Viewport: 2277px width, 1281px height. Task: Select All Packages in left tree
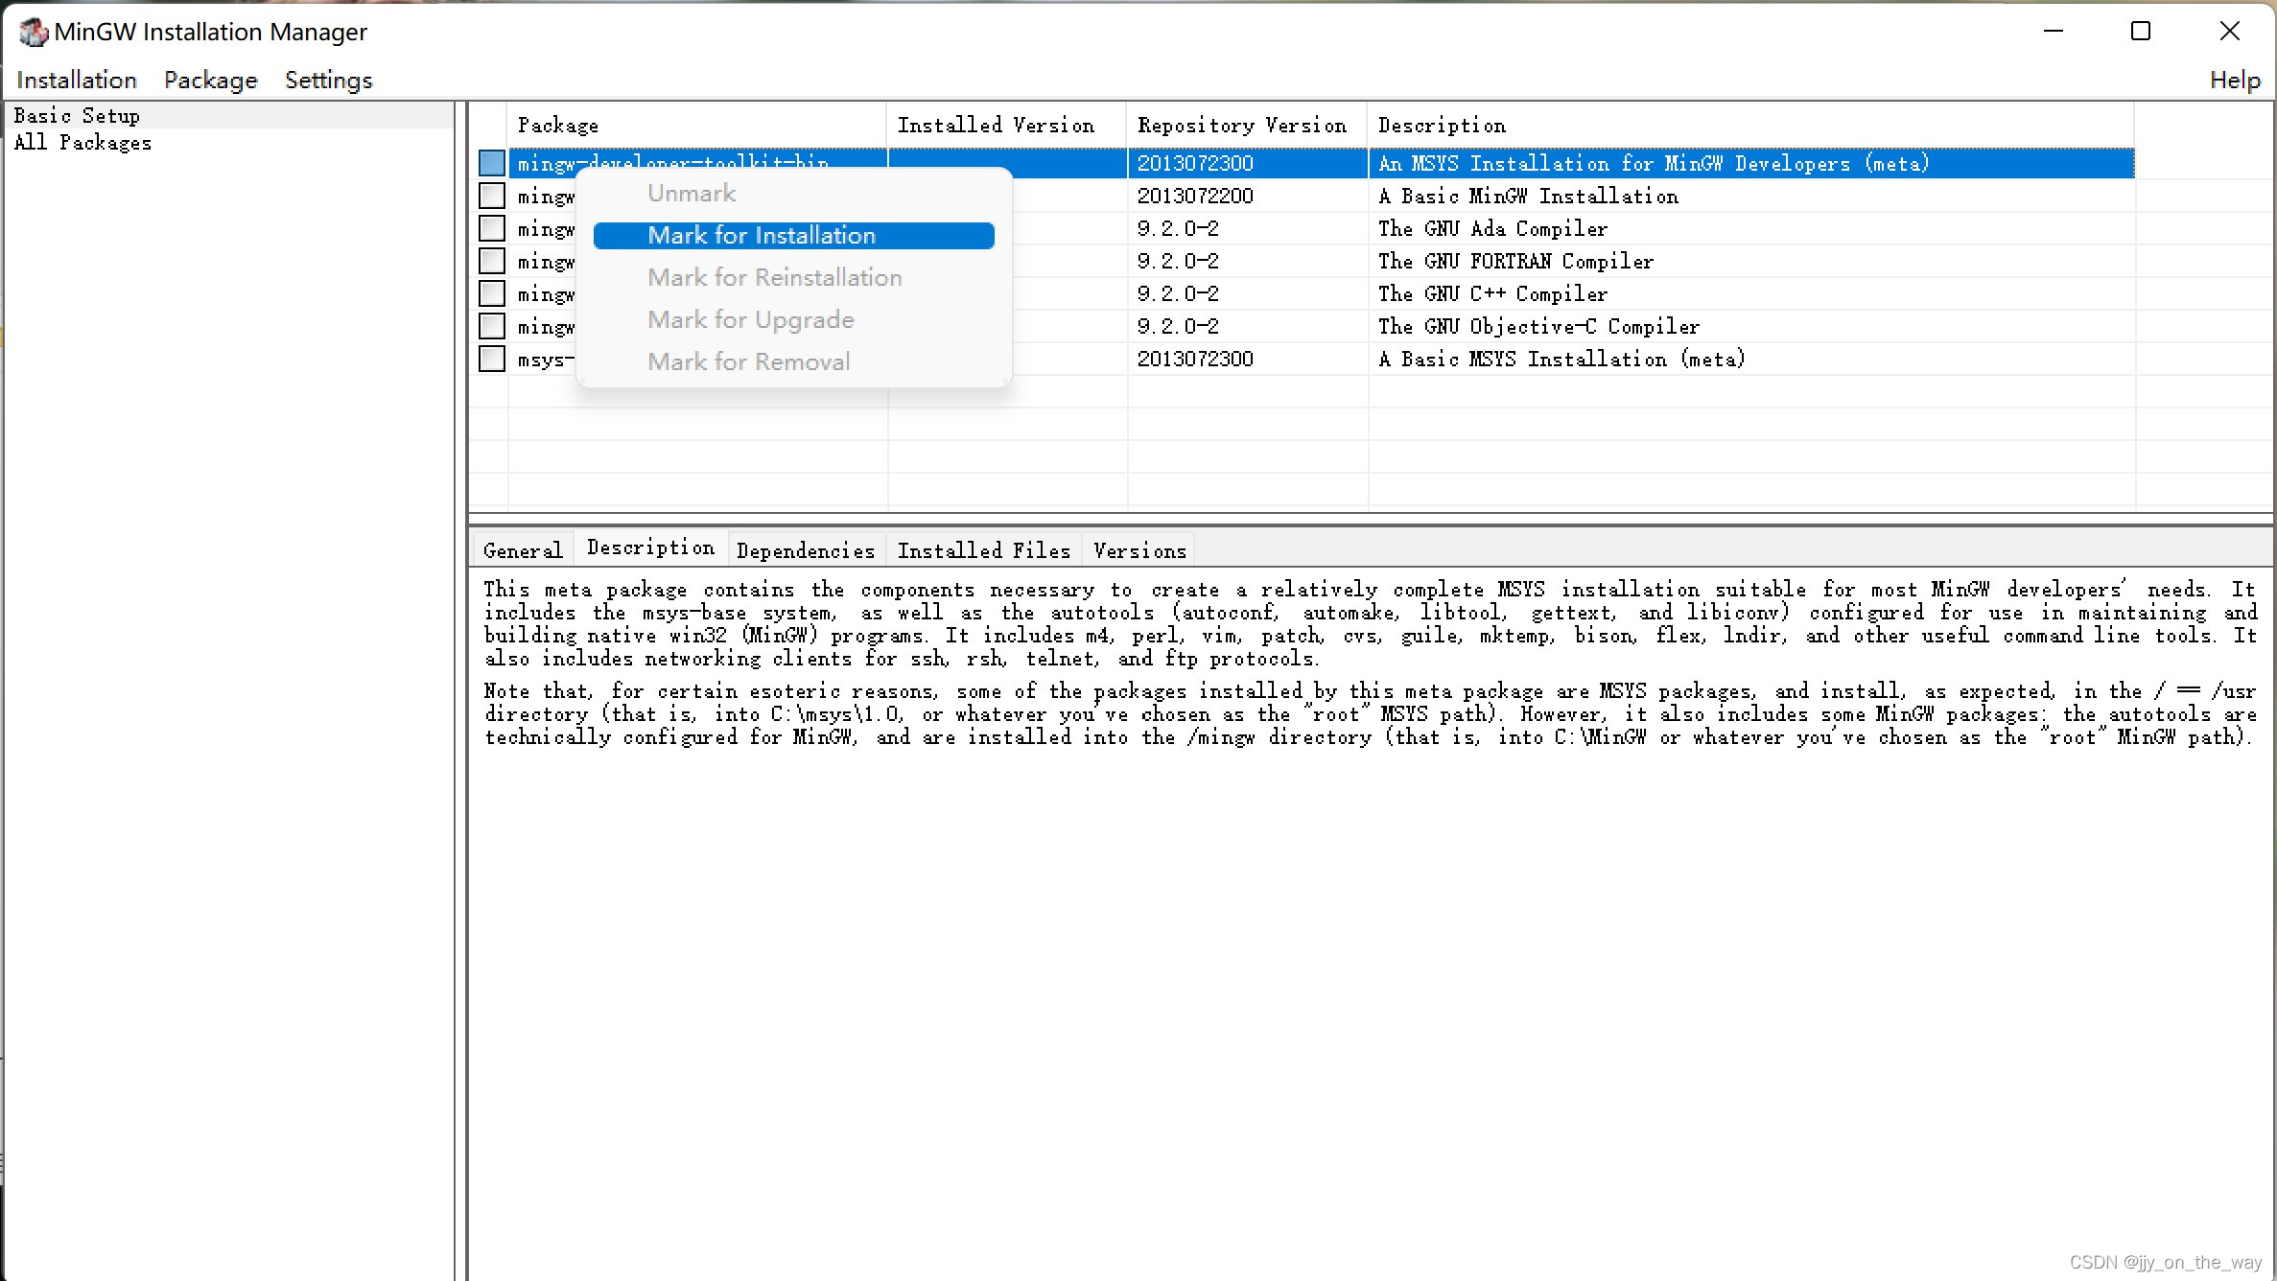82,143
